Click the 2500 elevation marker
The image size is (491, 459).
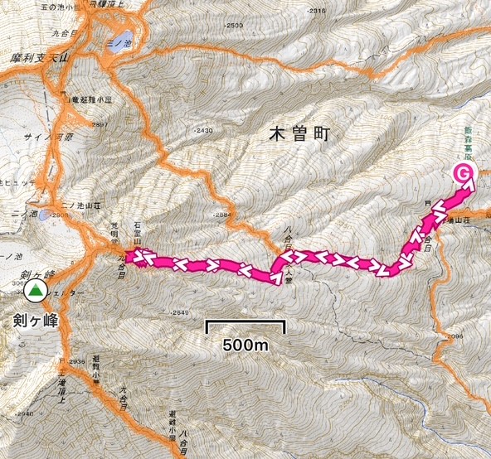click(234, 26)
